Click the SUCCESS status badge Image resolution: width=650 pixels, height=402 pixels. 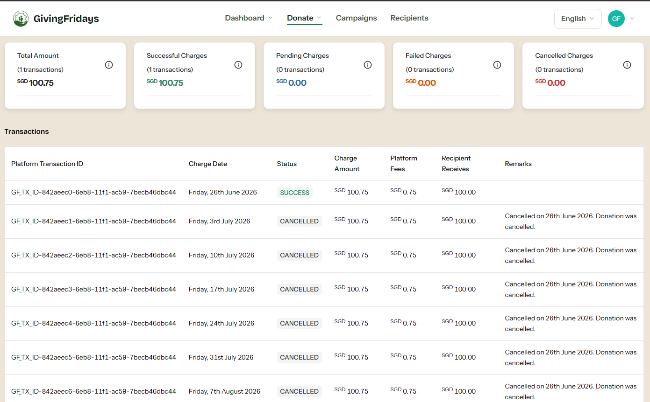(295, 193)
